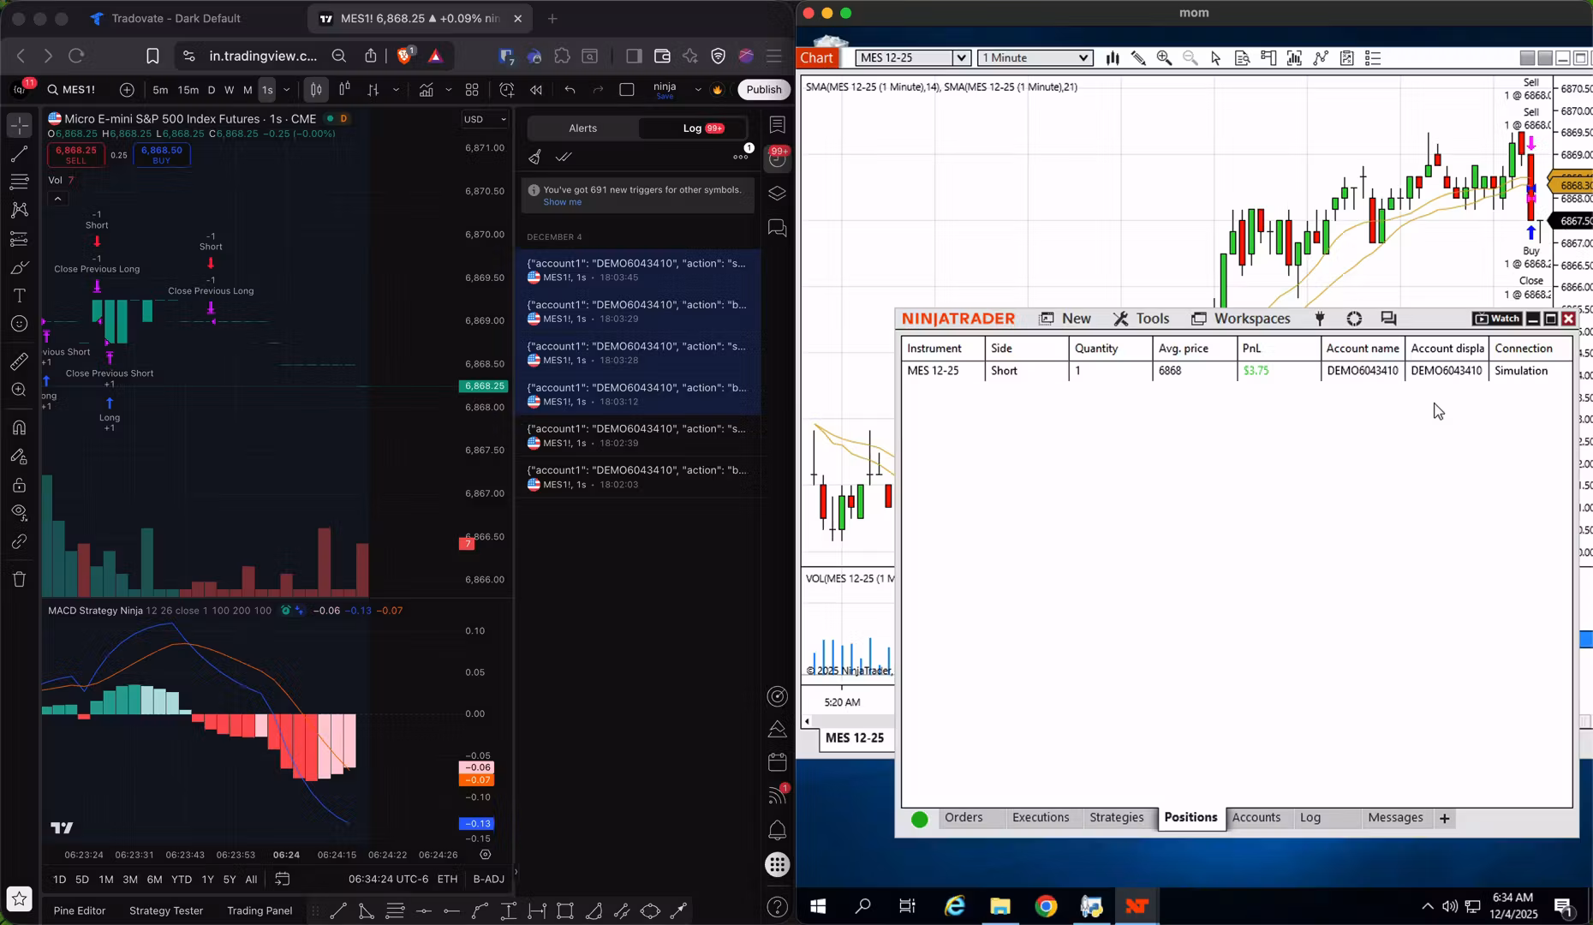The width and height of the screenshot is (1593, 925).
Task: Select the trend line tool in TradingView left sidebar
Action: pyautogui.click(x=19, y=153)
